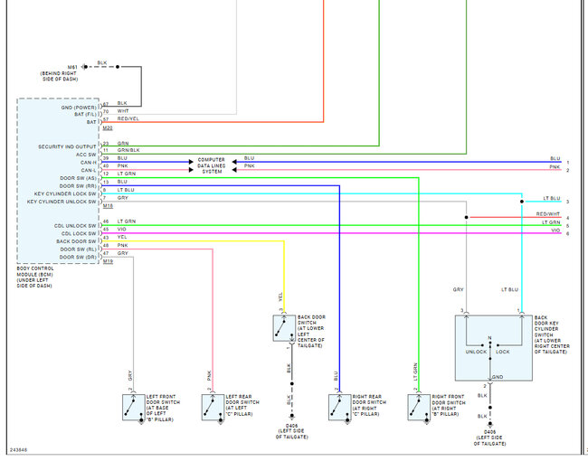
Task: Click the CDL UNLOCK SW pin label
Action: coord(75,226)
